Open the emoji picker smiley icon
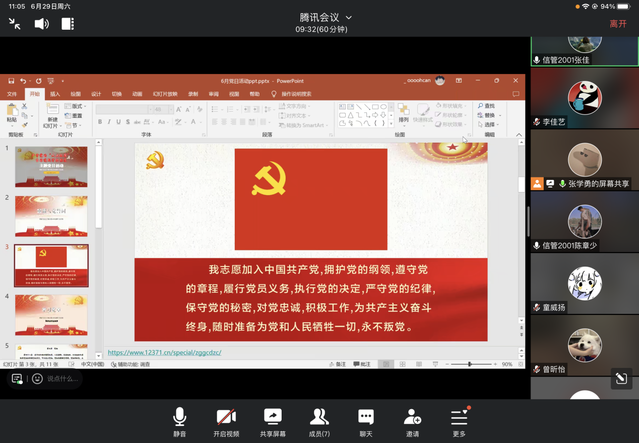Viewport: 639px width, 443px height. [37, 378]
